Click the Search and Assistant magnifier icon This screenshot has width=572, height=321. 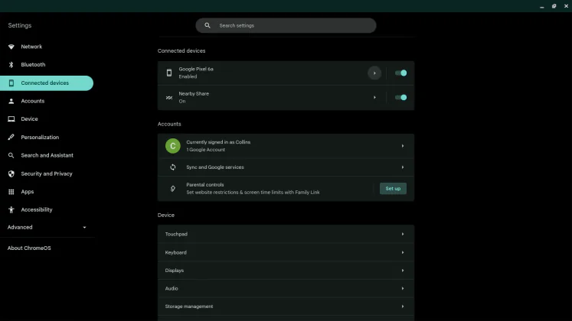click(x=11, y=155)
